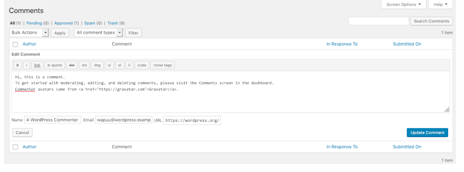This screenshot has width=464, height=172.
Task: Expand the Help panel
Action: click(440, 5)
